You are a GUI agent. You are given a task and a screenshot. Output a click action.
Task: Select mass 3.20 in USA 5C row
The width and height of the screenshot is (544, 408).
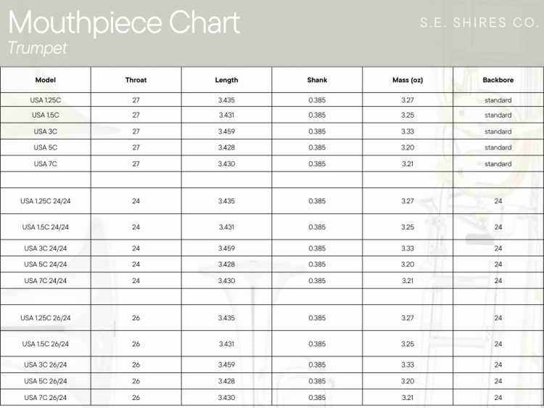click(408, 147)
